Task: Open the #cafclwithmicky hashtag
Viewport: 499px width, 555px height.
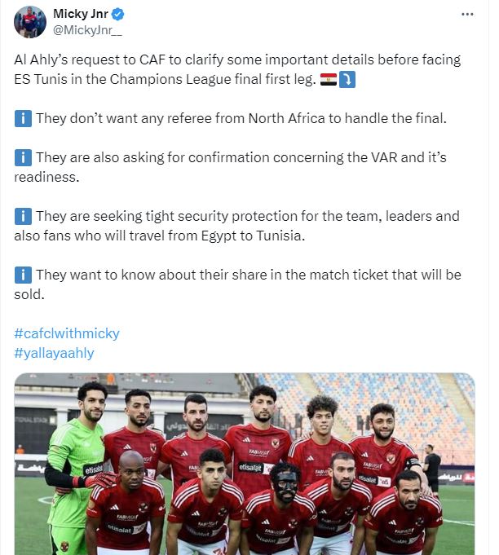Action: click(x=67, y=333)
